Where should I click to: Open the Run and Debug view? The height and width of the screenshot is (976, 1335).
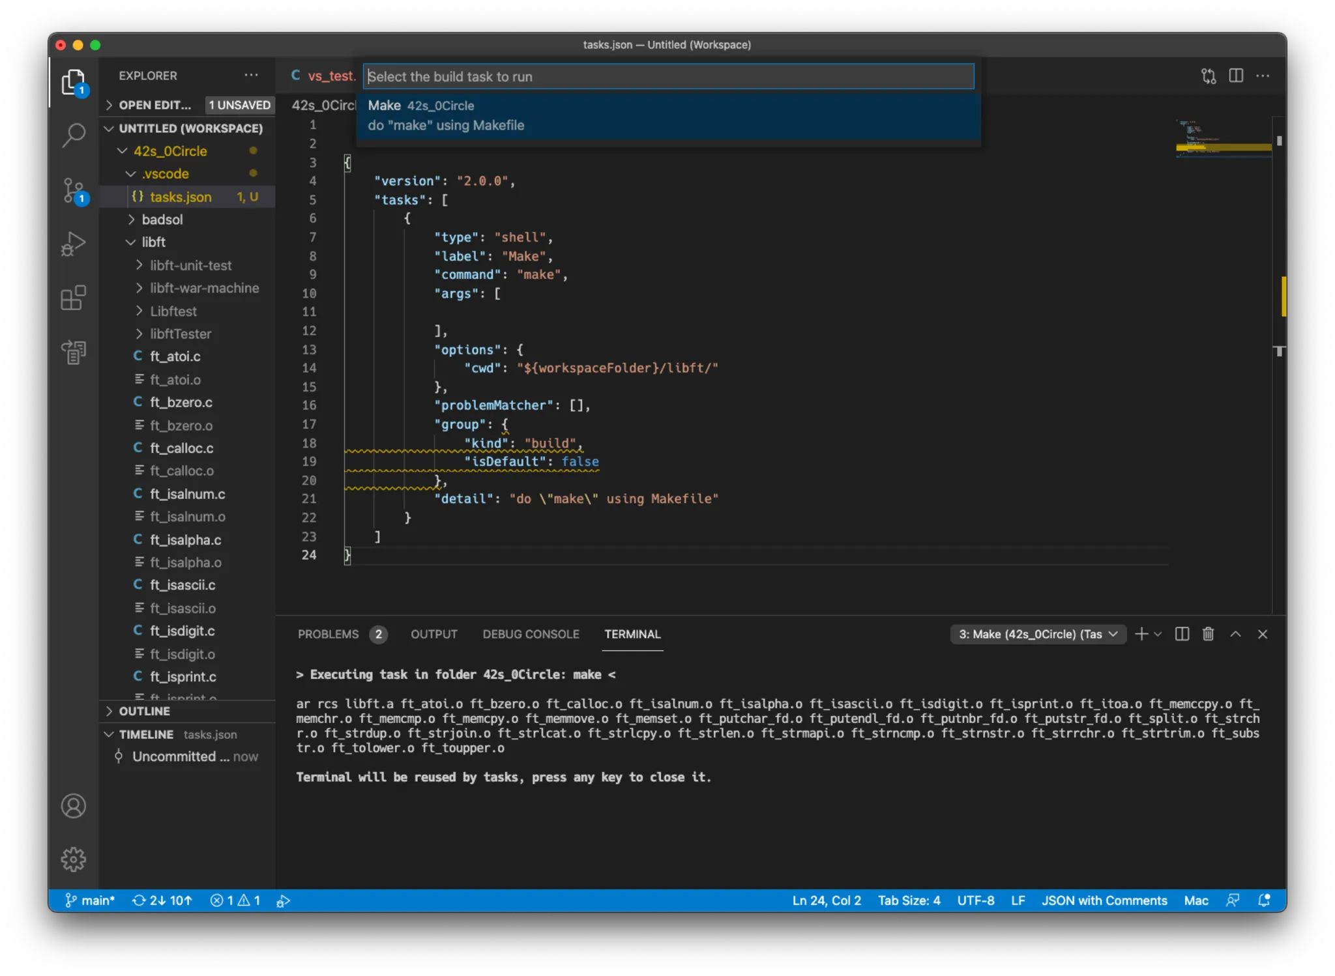click(73, 243)
